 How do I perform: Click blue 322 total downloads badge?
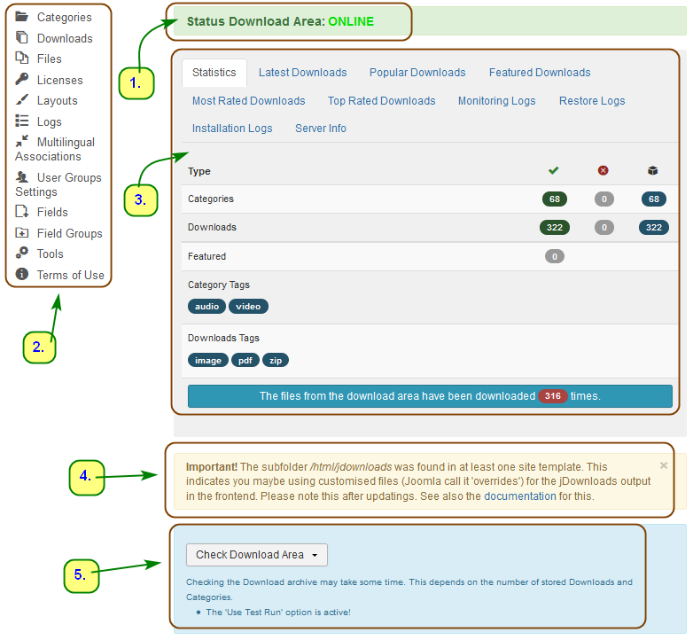pos(654,227)
